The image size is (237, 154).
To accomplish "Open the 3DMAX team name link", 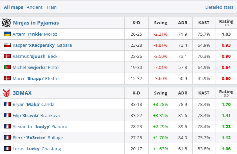I will (22, 93).
